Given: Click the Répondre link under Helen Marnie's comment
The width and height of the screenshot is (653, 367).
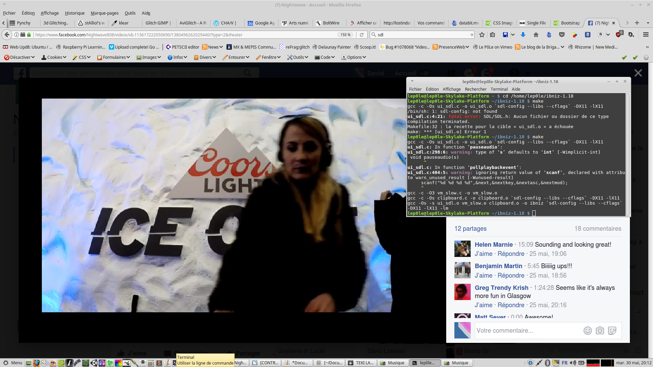Looking at the screenshot, I should pyautogui.click(x=511, y=254).
